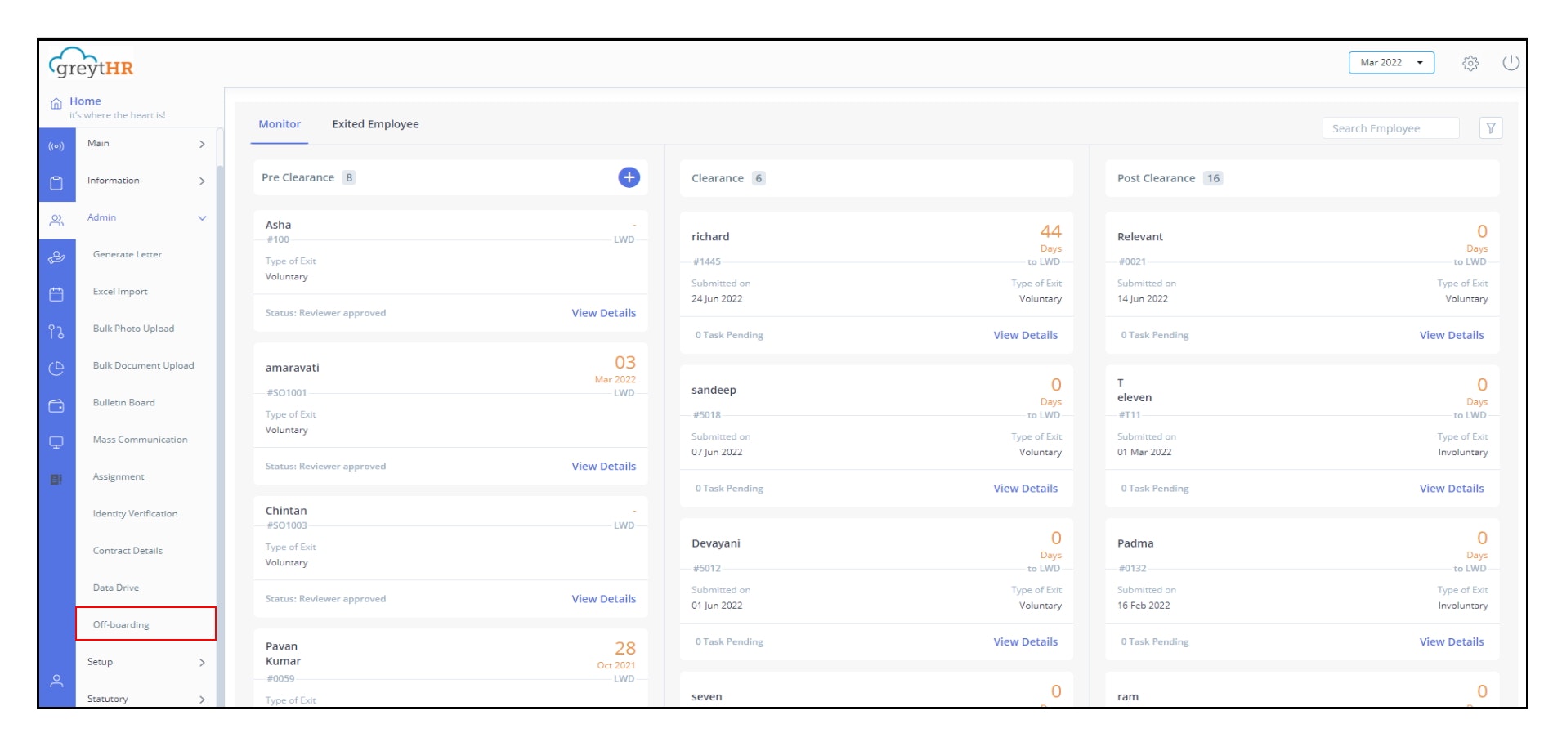
Task: Click 0 Task Pending on Padma card
Action: (1155, 642)
